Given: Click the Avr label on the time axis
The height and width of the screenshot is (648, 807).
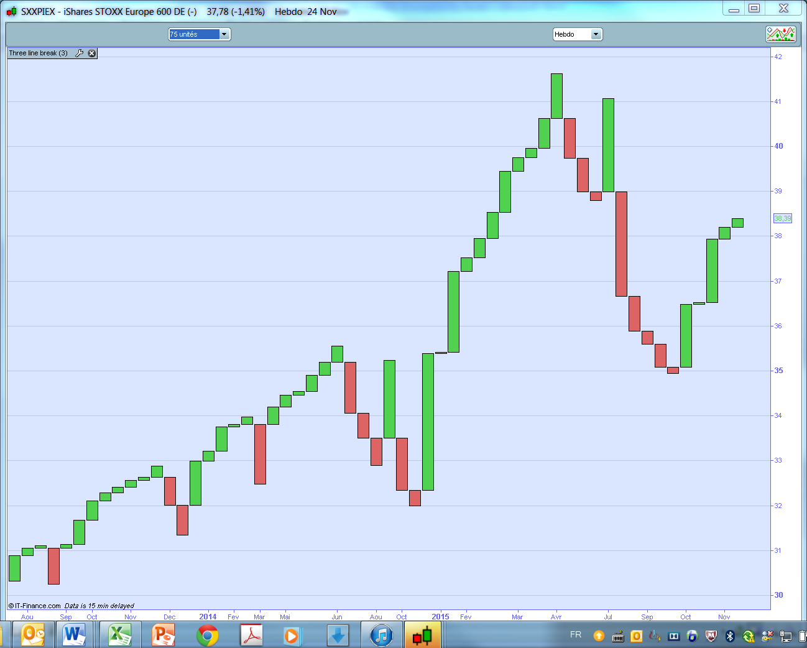Looking at the screenshot, I should click(x=556, y=617).
